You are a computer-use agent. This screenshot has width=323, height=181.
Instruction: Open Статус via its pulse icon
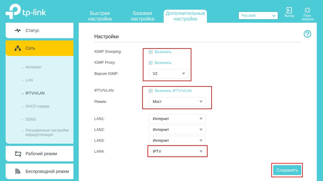point(18,30)
